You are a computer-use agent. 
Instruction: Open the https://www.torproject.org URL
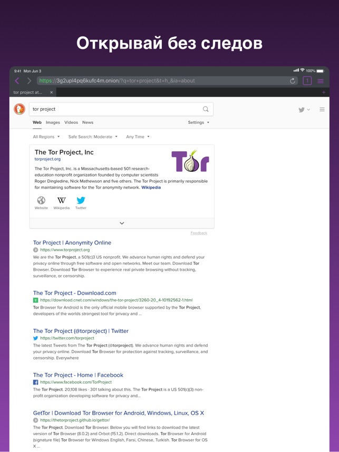click(x=65, y=250)
